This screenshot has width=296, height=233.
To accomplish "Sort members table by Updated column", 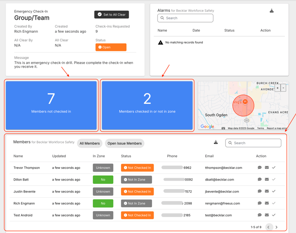I will coord(59,156).
